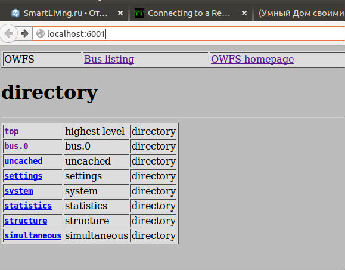This screenshot has width=345, height=270.
Task: Click the browser forward arrow button
Action: tap(24, 33)
